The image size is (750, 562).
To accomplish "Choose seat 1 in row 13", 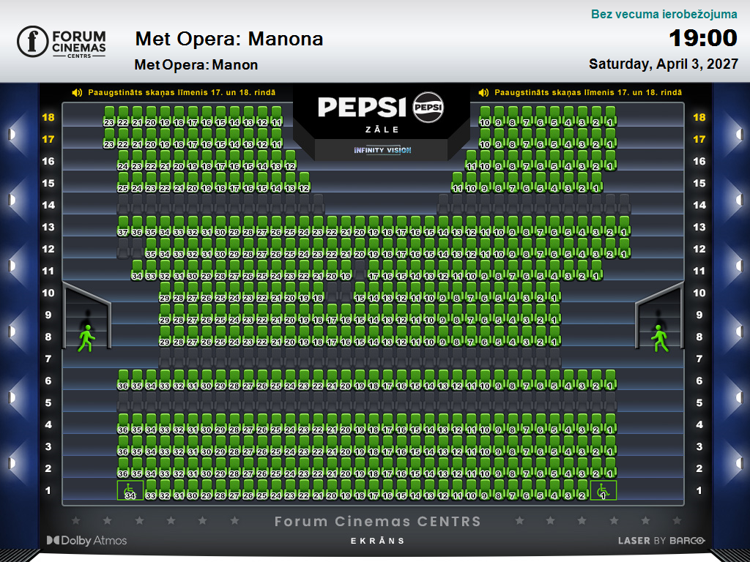I will [624, 226].
